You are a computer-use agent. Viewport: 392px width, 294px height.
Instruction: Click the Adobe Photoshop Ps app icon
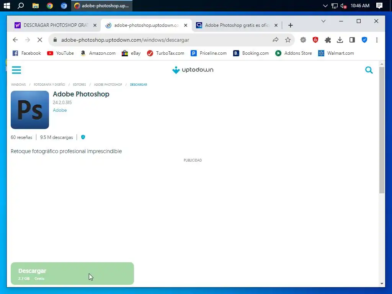click(x=30, y=110)
